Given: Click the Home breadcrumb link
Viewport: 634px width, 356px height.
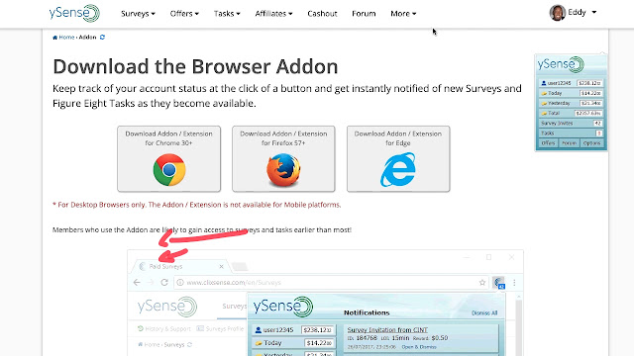Looking at the screenshot, I should [x=63, y=38].
